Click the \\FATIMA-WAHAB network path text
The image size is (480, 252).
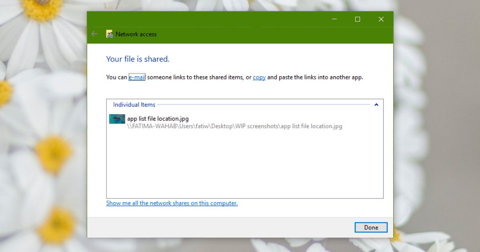tap(235, 126)
